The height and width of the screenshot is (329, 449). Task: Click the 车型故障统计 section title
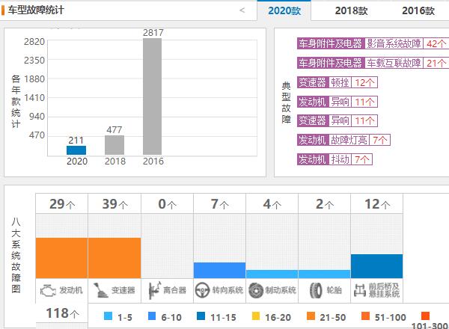point(36,10)
